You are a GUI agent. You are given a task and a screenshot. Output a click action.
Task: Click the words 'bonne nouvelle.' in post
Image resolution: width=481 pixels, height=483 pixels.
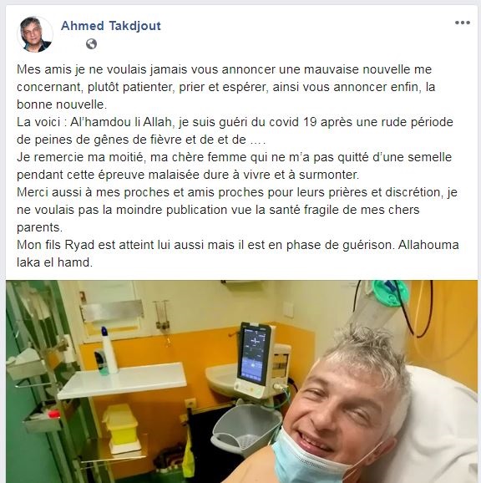(x=62, y=104)
